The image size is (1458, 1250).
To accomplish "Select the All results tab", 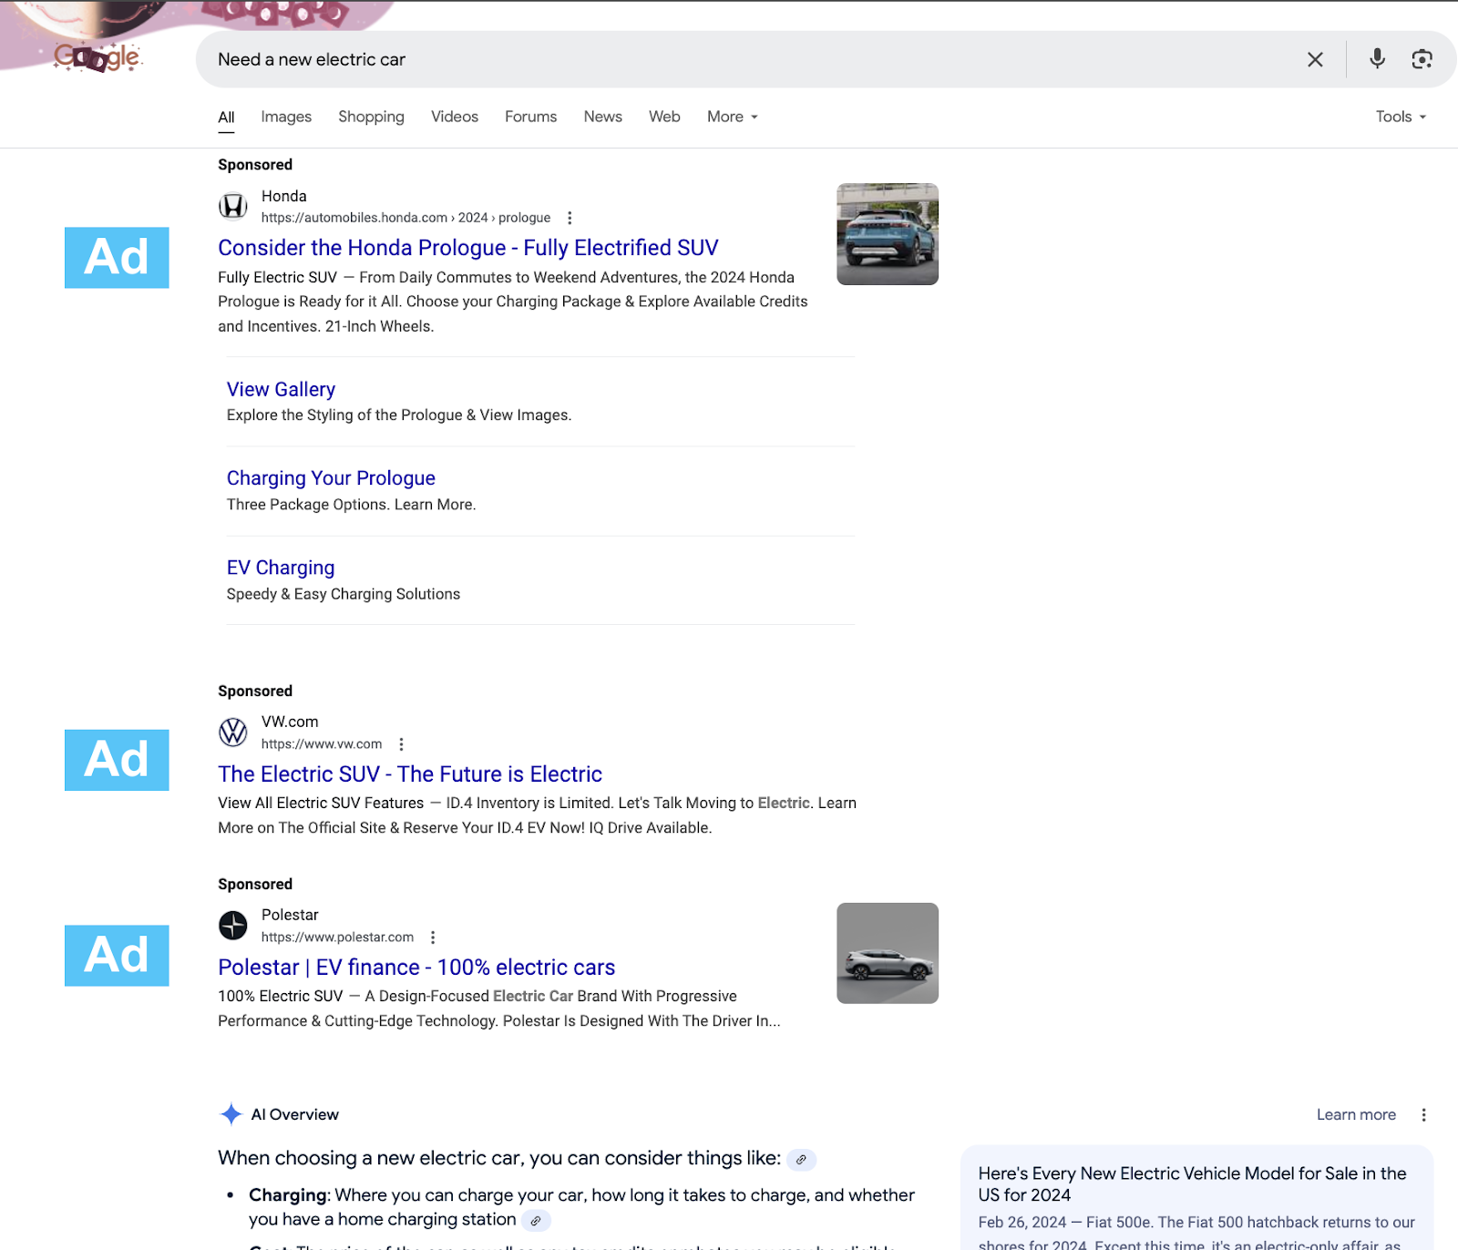I will coord(226,117).
